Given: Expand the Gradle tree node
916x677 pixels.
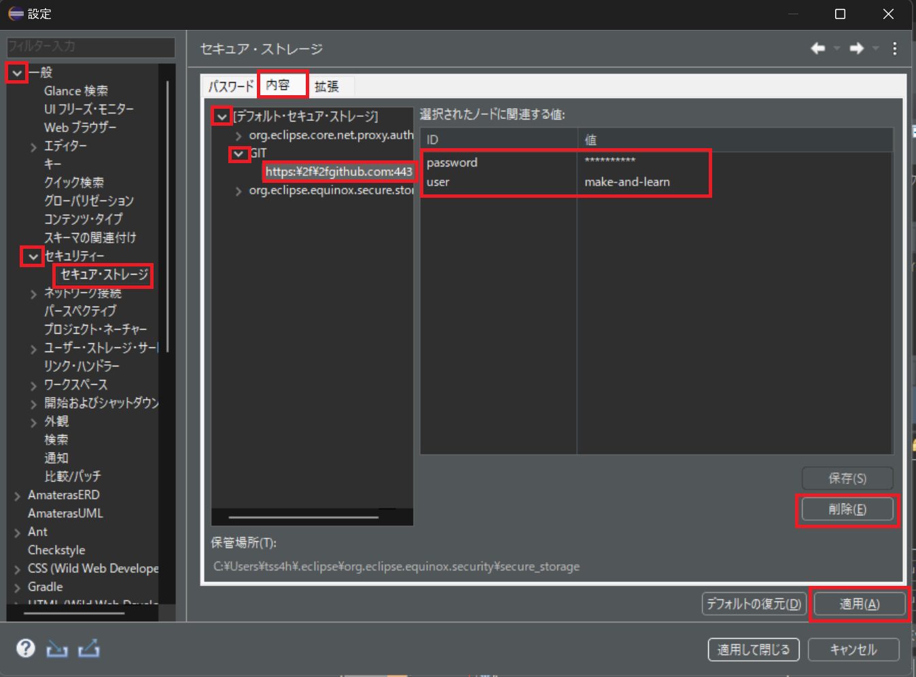Looking at the screenshot, I should tap(17, 587).
